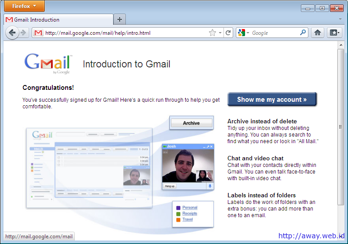Open the Home page button

pos(318,33)
